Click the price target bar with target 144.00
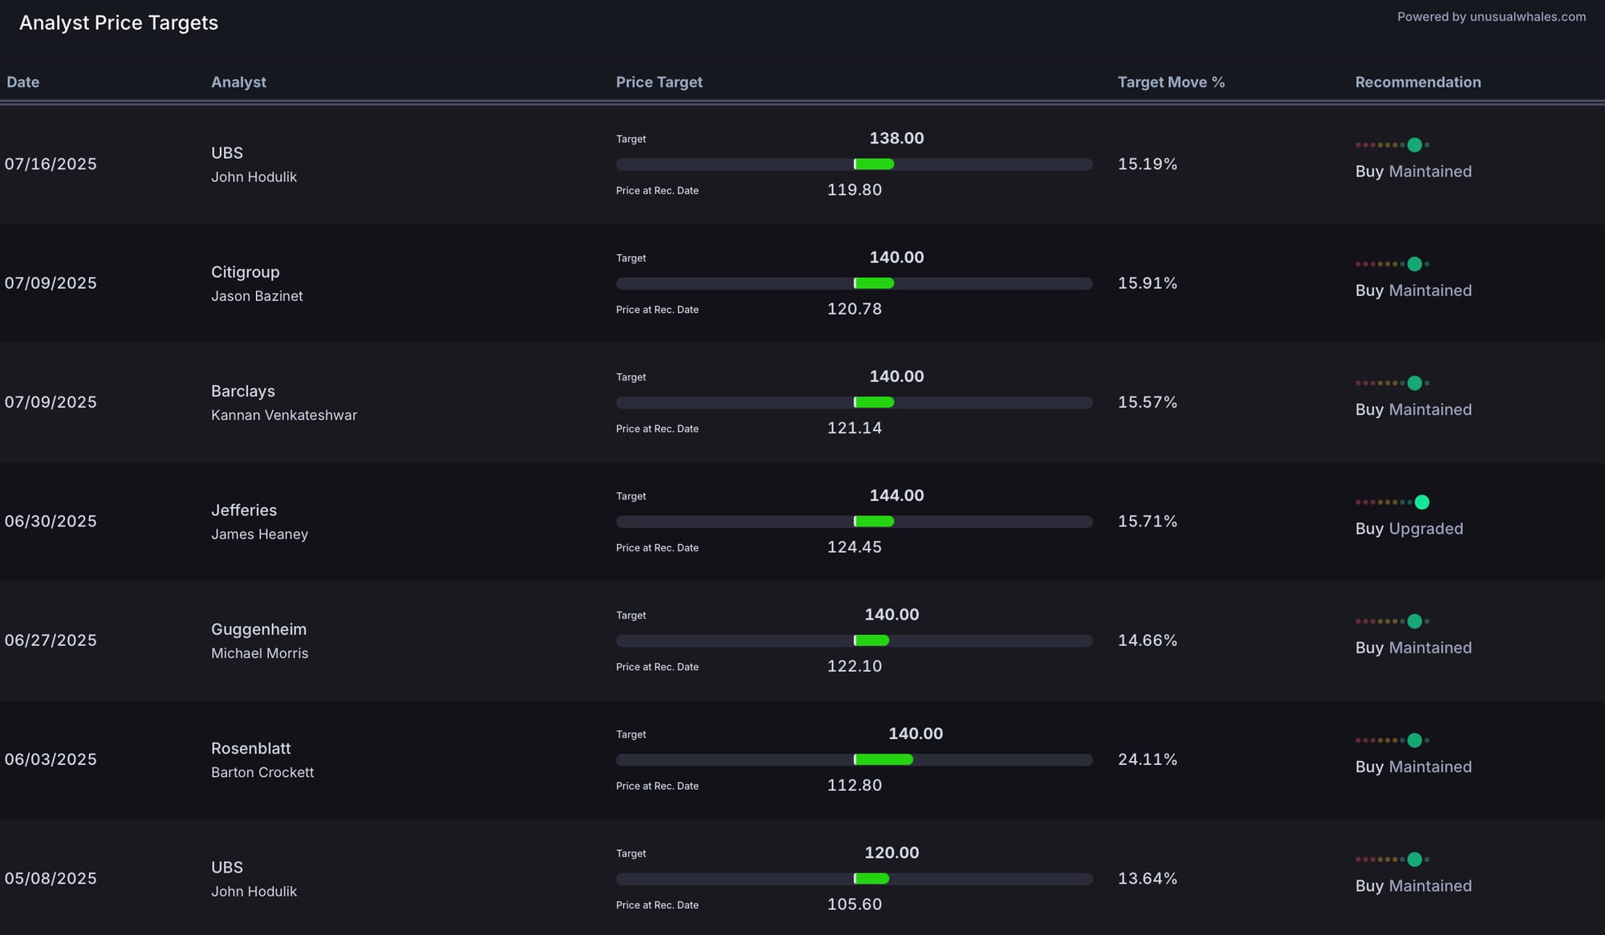The height and width of the screenshot is (935, 1605). tap(855, 522)
